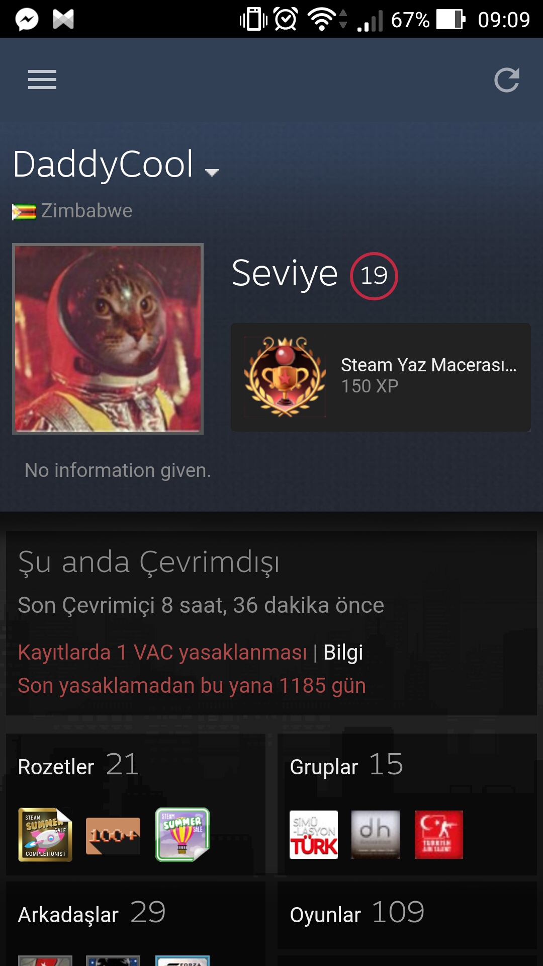Open the red Turkish flag group icon

click(x=439, y=835)
